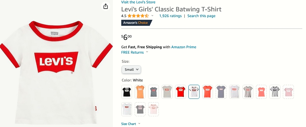Select the currently selected white ringer swatch
This screenshot has height=127, width=306.
194,92
